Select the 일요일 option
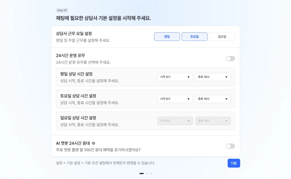 click(222, 36)
